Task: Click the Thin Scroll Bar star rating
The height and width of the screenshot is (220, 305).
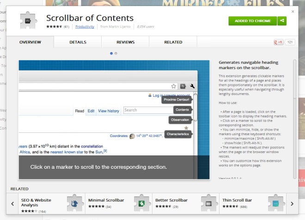Action: (x=230, y=207)
